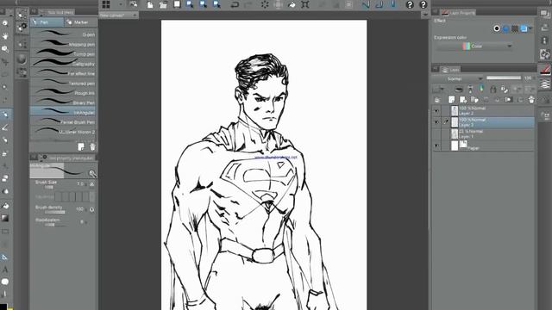Toggle visibility eye of the Paper layer
The image size is (552, 310).
coord(437,146)
